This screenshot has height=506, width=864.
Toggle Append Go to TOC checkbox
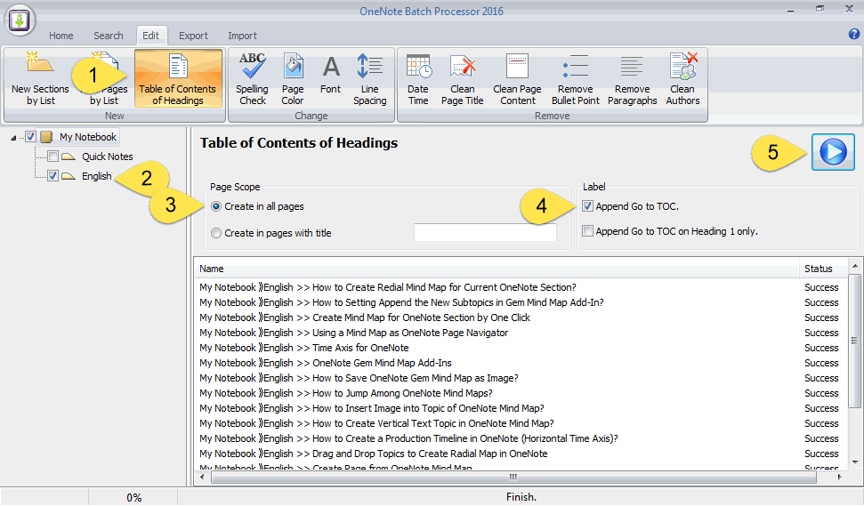point(588,206)
